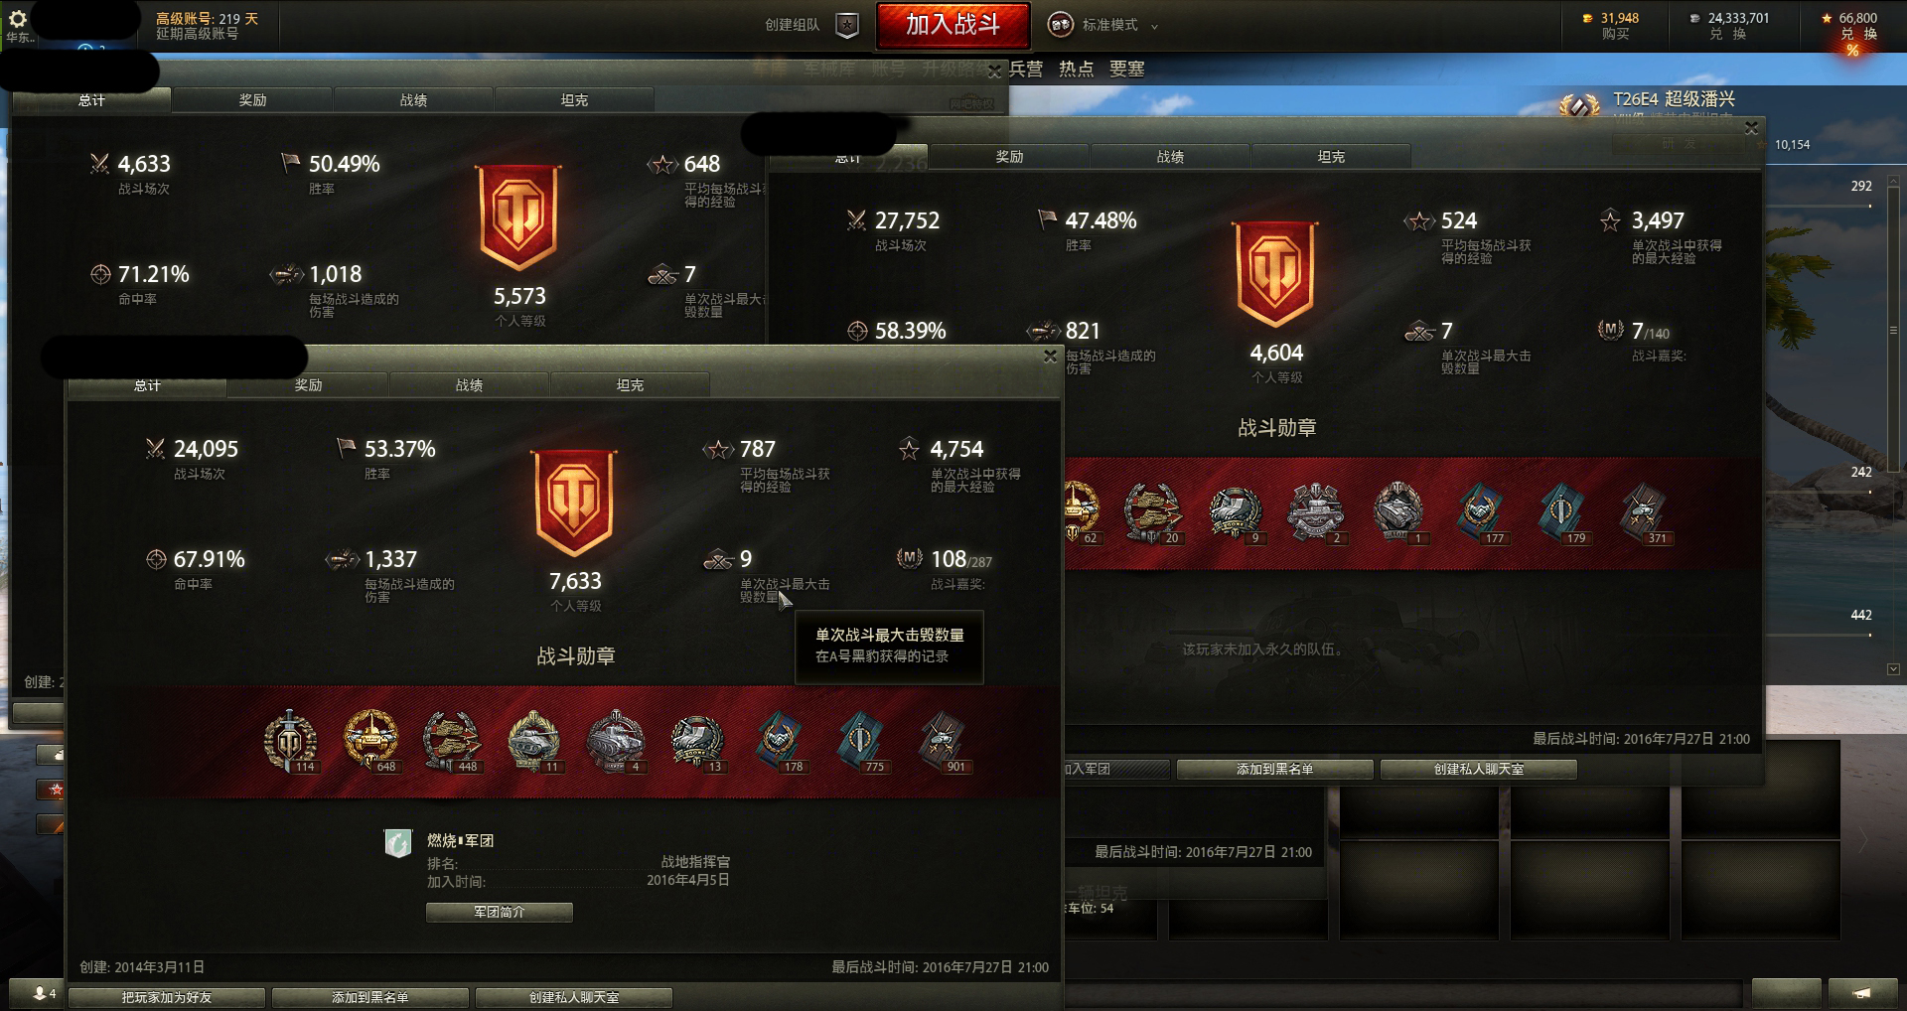Screen dimensions: 1907x1011
Task: Expand the 标准模式 battle mode dropdown
Action: click(x=1154, y=26)
